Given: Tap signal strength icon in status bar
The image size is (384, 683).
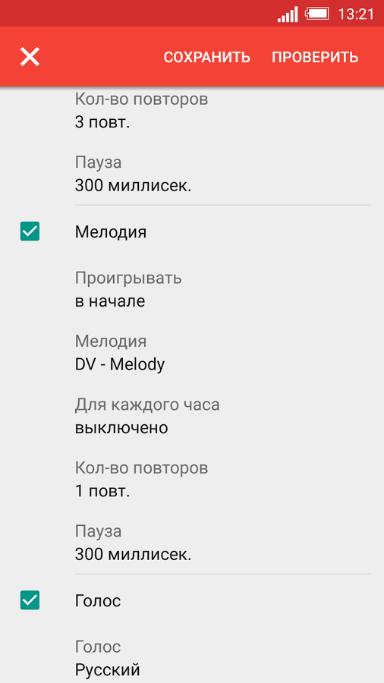Looking at the screenshot, I should pos(288,14).
